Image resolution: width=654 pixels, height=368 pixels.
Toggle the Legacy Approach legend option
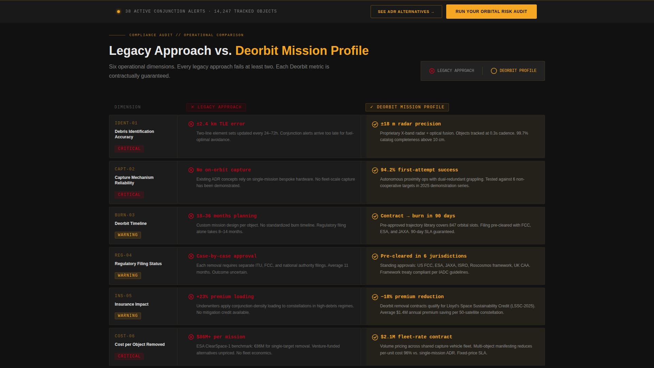[452, 71]
